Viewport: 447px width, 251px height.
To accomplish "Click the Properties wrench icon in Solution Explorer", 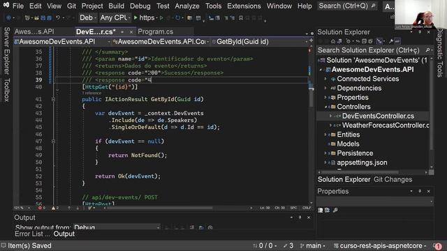I will [x=391, y=41].
